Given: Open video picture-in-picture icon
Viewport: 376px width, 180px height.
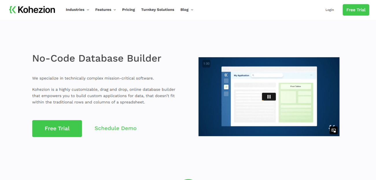Looking at the screenshot, I should [333, 130].
